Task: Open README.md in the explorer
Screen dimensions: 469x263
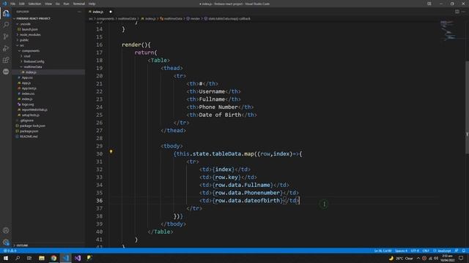Action: (29, 137)
